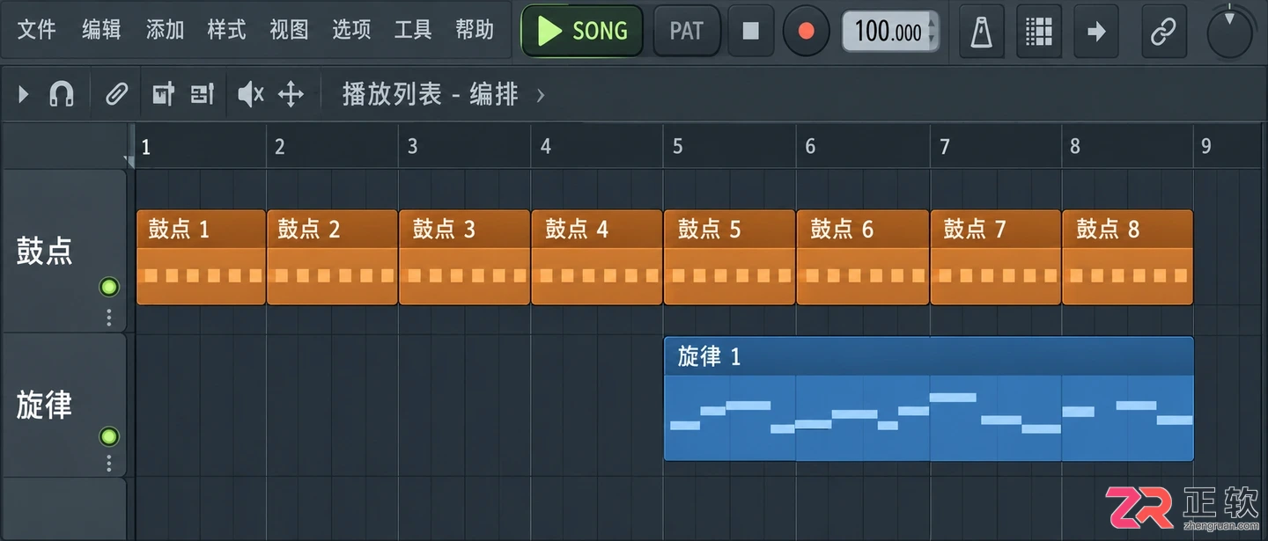Open the 文件 menu

(x=37, y=30)
